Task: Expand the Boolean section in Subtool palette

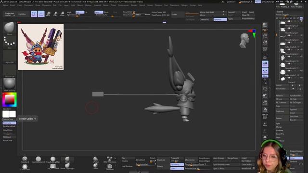Action: point(280,130)
